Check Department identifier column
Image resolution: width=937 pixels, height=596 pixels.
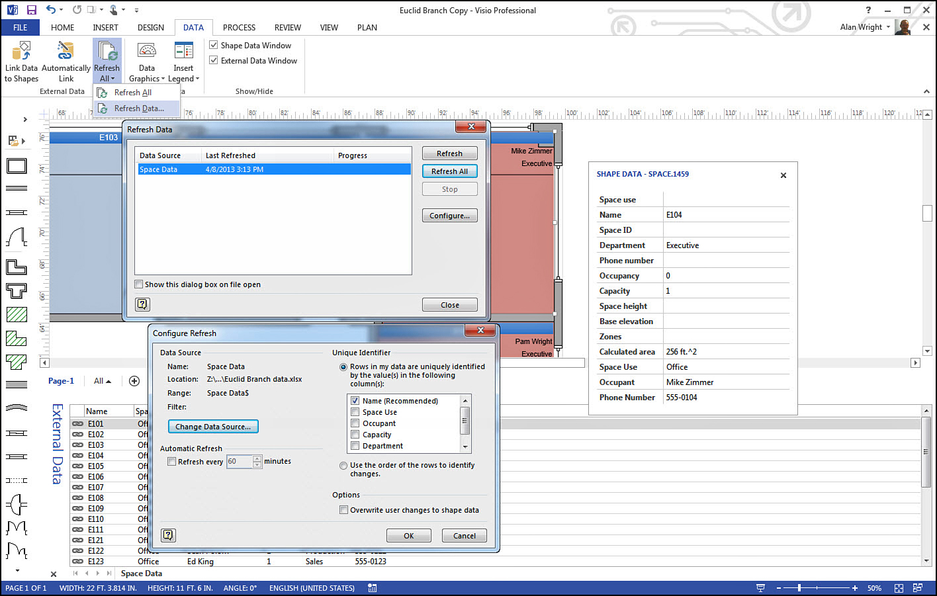355,446
